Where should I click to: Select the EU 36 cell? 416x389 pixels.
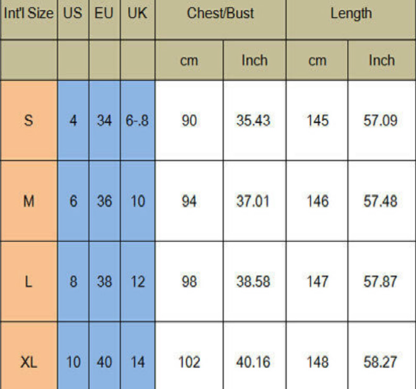click(x=104, y=201)
